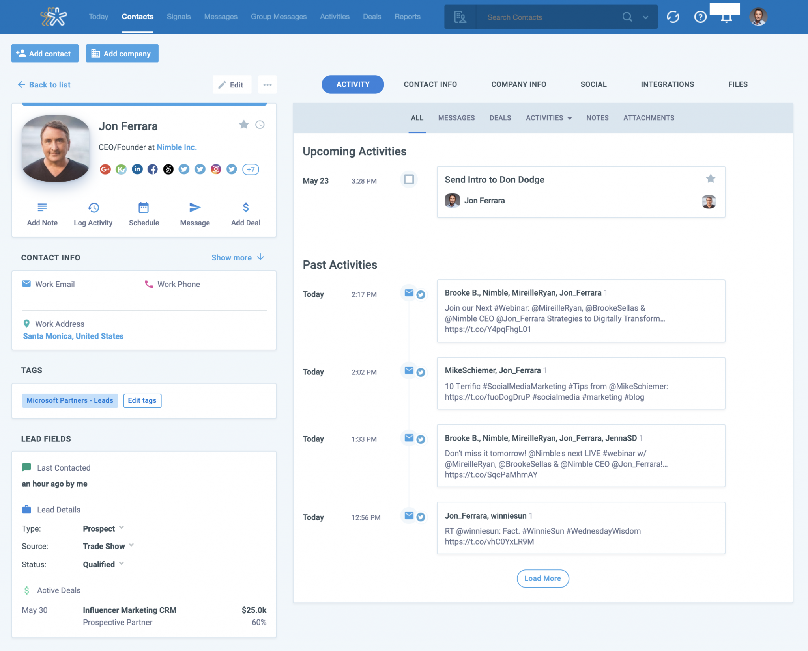Screen dimensions: 808x651
Task: Open the ACTIVITIES filter dropdown
Action: coord(548,118)
